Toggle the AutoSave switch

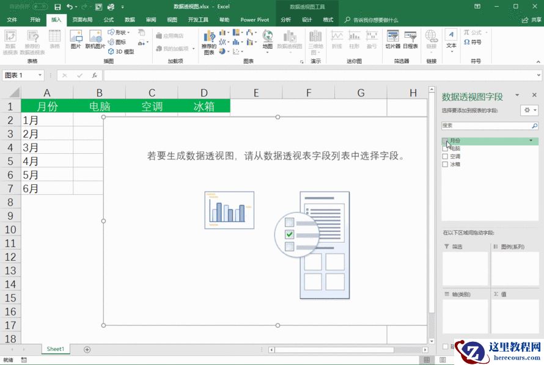tap(40, 7)
